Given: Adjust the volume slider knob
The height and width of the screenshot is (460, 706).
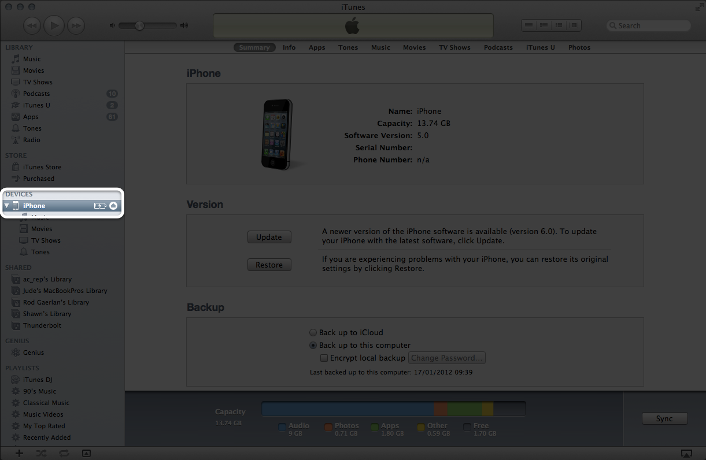Looking at the screenshot, I should [x=139, y=25].
